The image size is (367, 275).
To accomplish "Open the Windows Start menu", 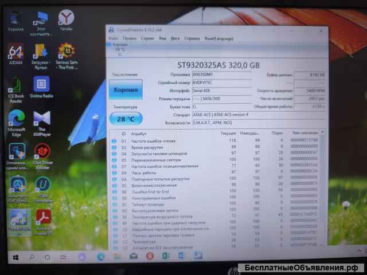I will click(15, 257).
